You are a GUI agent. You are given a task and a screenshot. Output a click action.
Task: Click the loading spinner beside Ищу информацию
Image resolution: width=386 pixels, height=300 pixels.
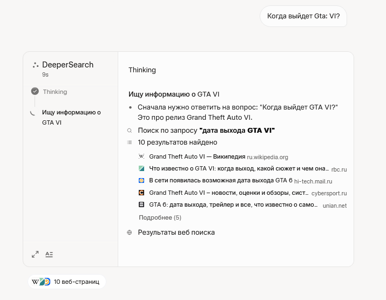click(x=33, y=113)
